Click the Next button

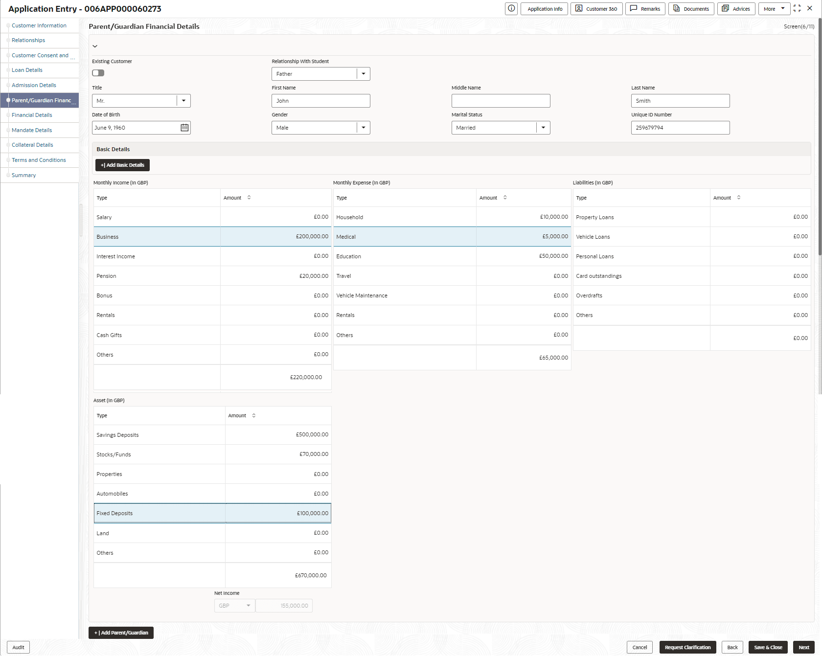click(x=804, y=647)
